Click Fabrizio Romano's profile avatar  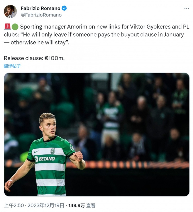[x=10, y=12]
